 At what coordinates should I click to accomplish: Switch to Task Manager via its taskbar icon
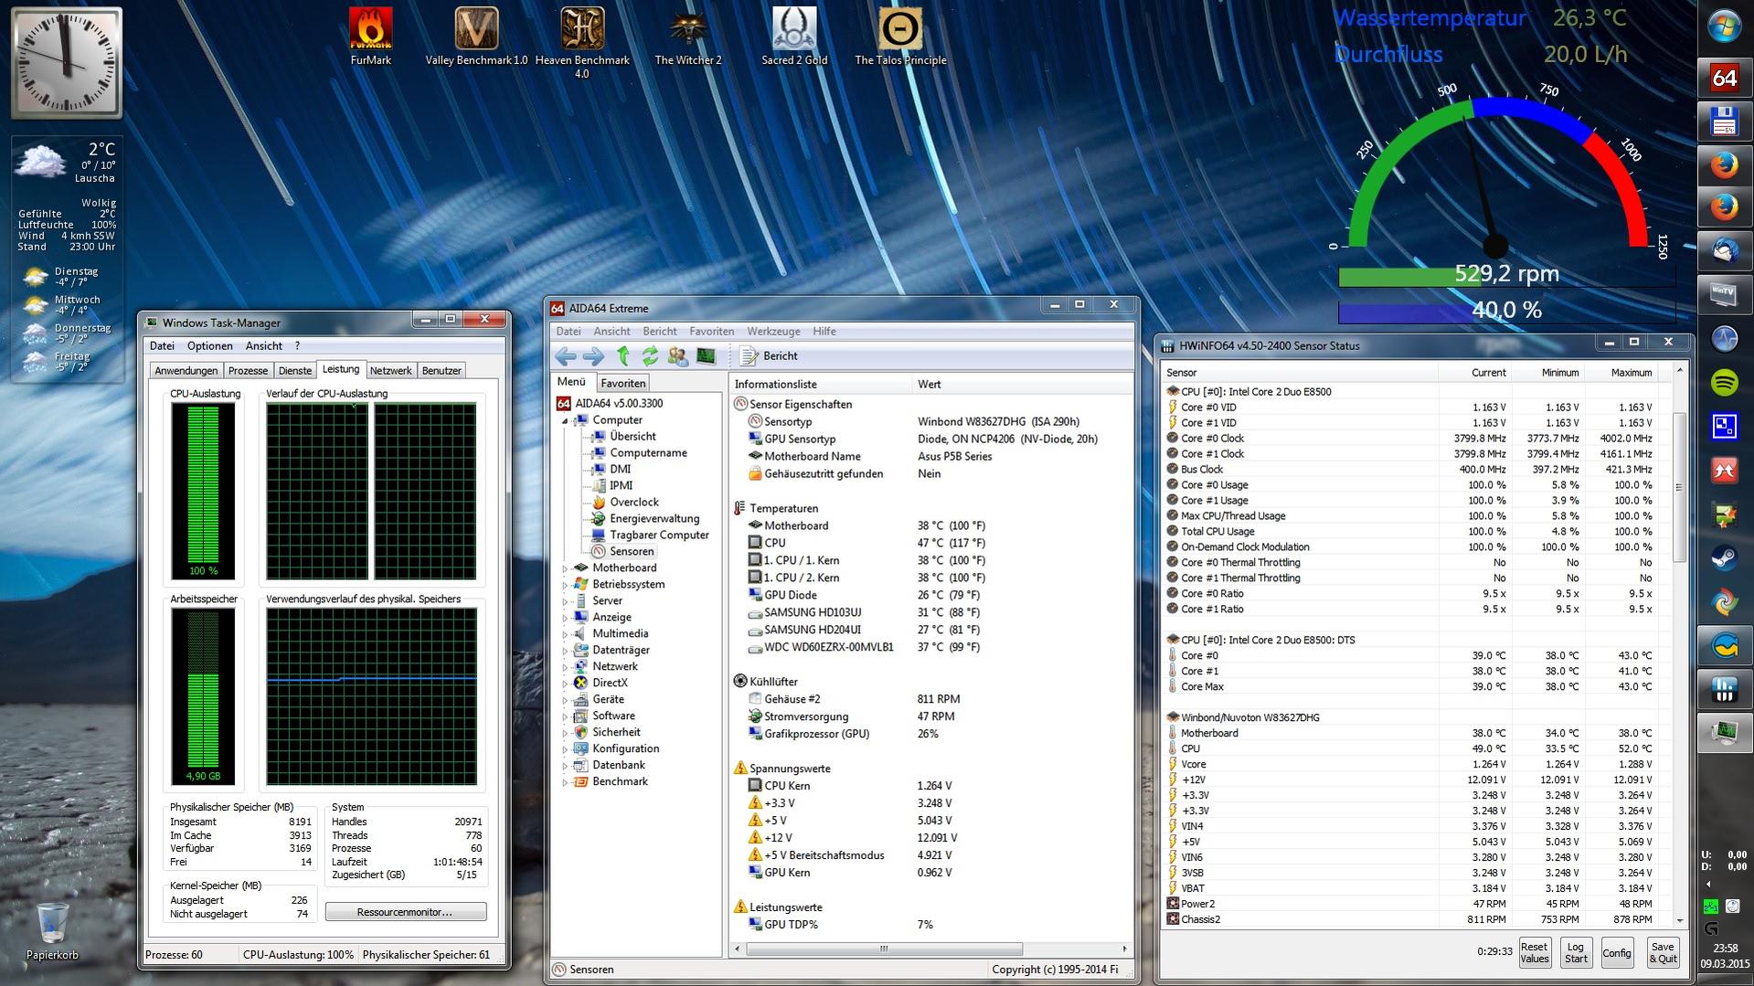tap(1724, 734)
